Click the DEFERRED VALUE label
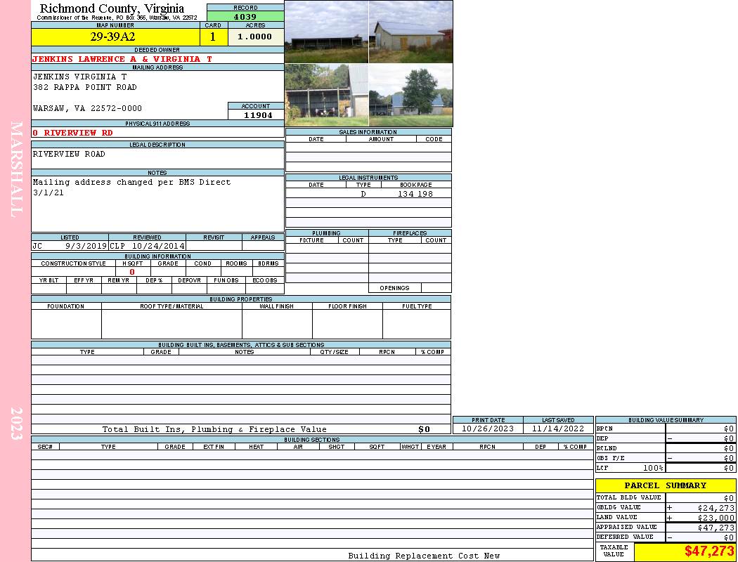The width and height of the screenshot is (738, 562). [625, 537]
